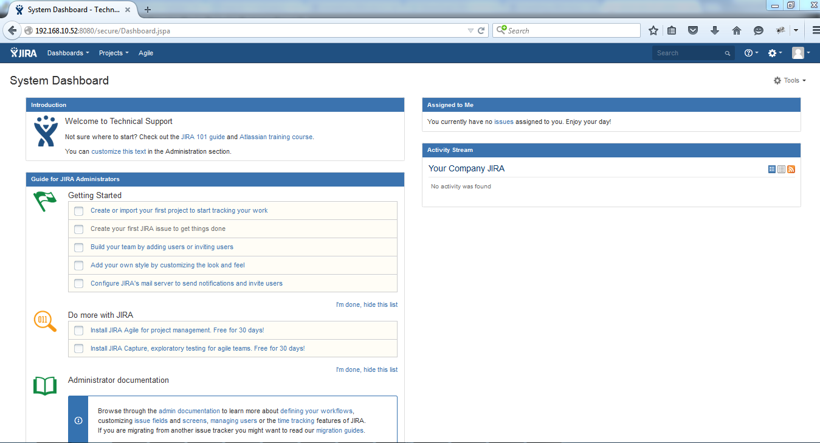Reload the page
Viewport: 820px width, 443px height.
(481, 30)
